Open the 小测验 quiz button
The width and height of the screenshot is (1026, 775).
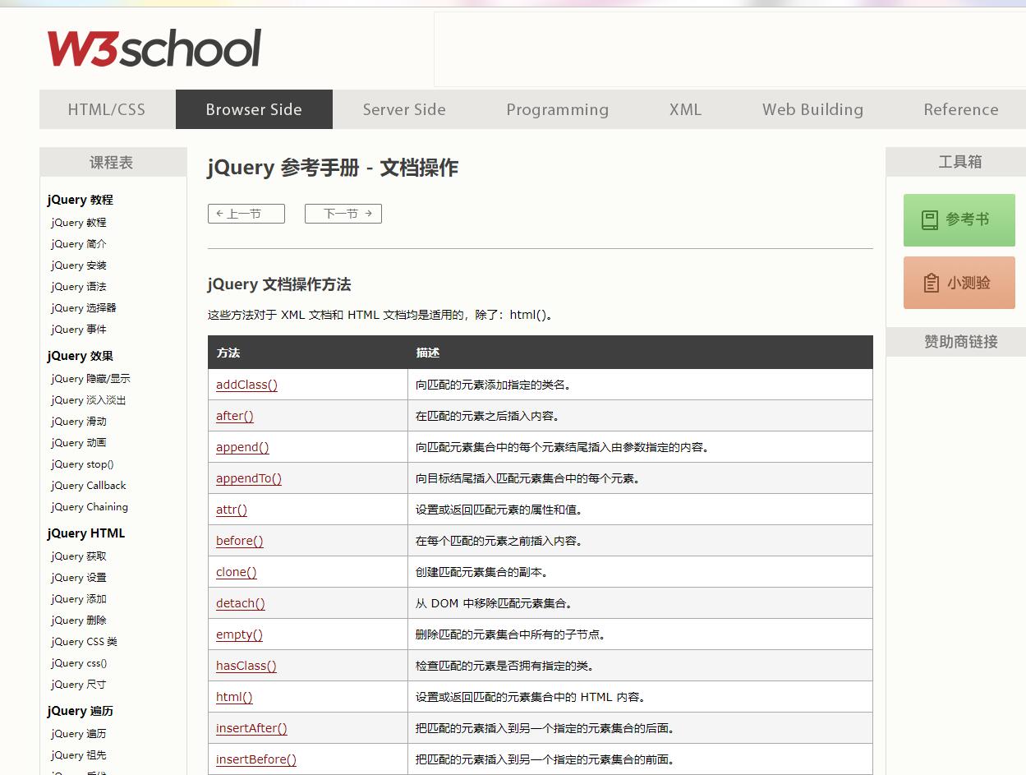pos(959,283)
